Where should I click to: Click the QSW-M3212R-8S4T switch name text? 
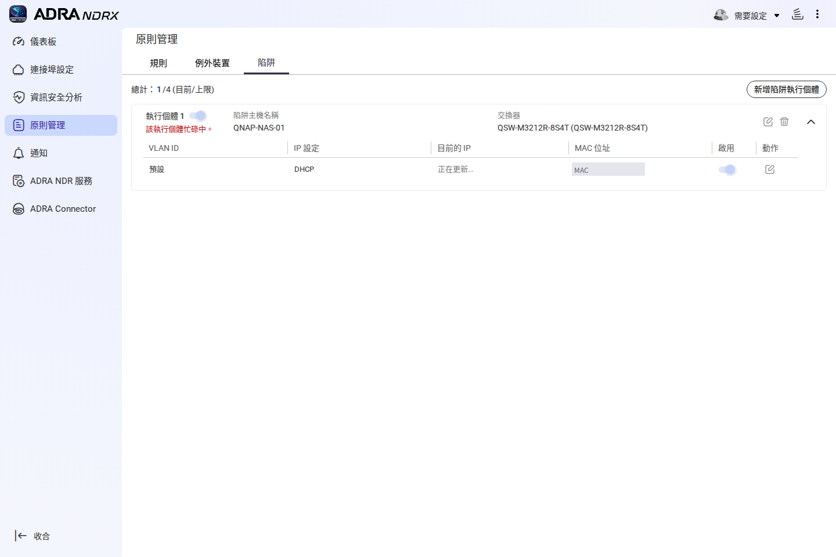[x=572, y=128]
